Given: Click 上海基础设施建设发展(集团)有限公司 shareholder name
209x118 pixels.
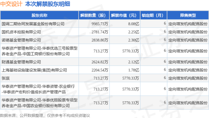Looking at the screenshot, I should coord(34,70).
